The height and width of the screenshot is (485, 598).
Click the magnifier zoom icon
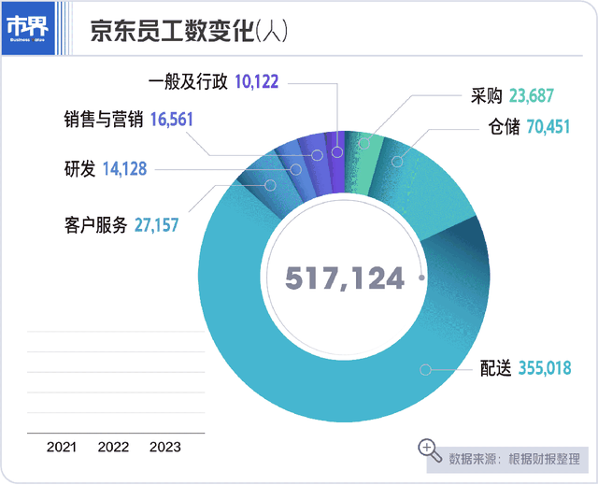pyautogui.click(x=430, y=450)
